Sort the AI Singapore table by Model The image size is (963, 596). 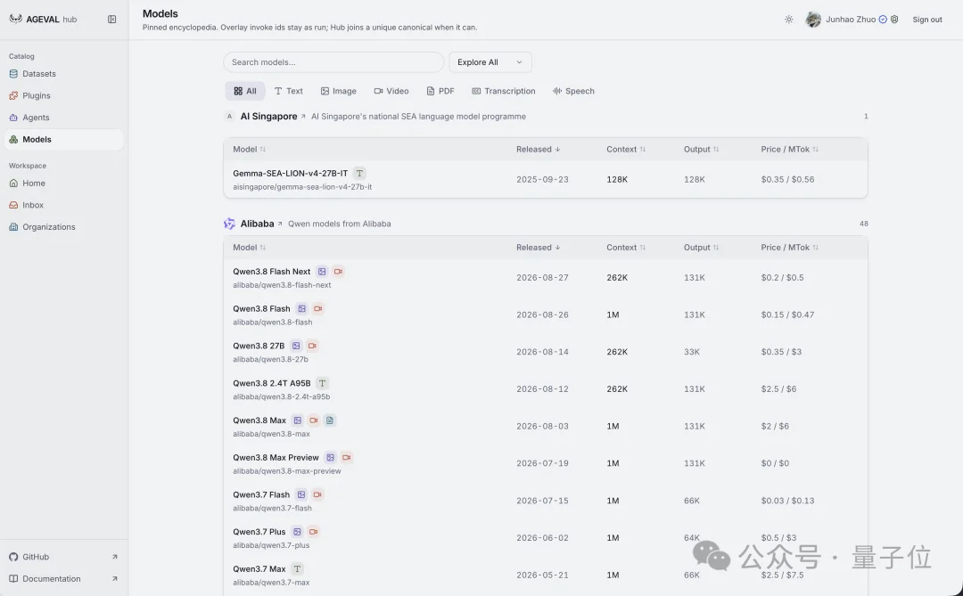[x=250, y=149]
